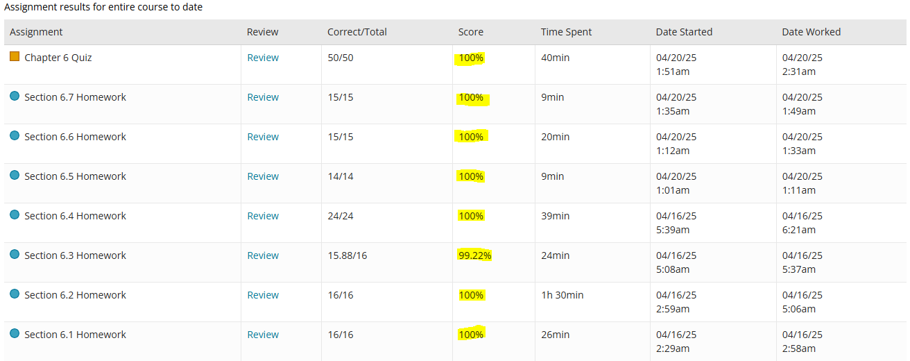Click the orange square Chapter 6 Quiz icon
The image size is (910, 361).
15,56
